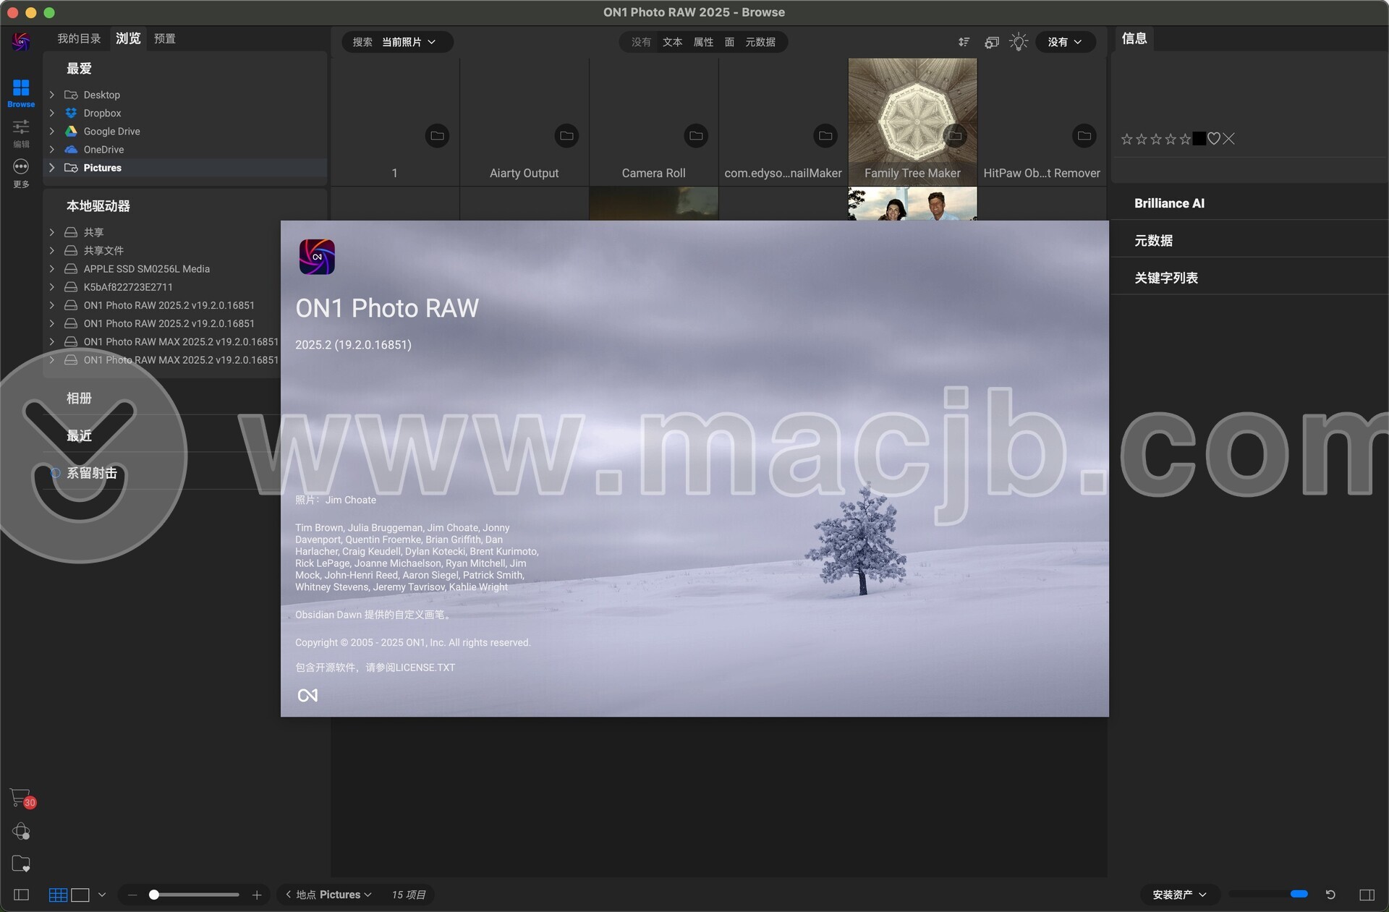Screen dimensions: 1389x912
Task: Expand the Google Drive folder
Action: (52, 131)
